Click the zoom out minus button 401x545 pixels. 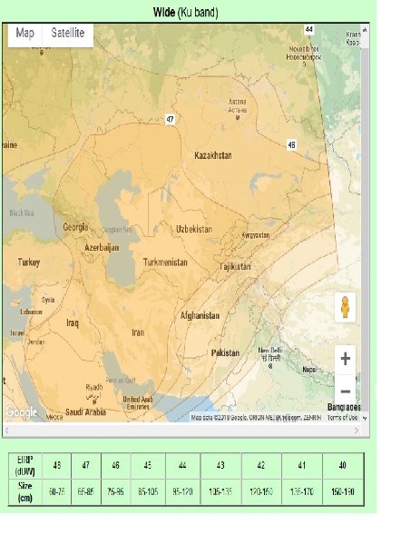345,391
